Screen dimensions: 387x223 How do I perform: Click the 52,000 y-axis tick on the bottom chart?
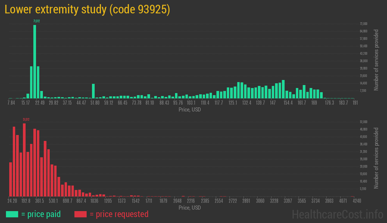[363, 122]
